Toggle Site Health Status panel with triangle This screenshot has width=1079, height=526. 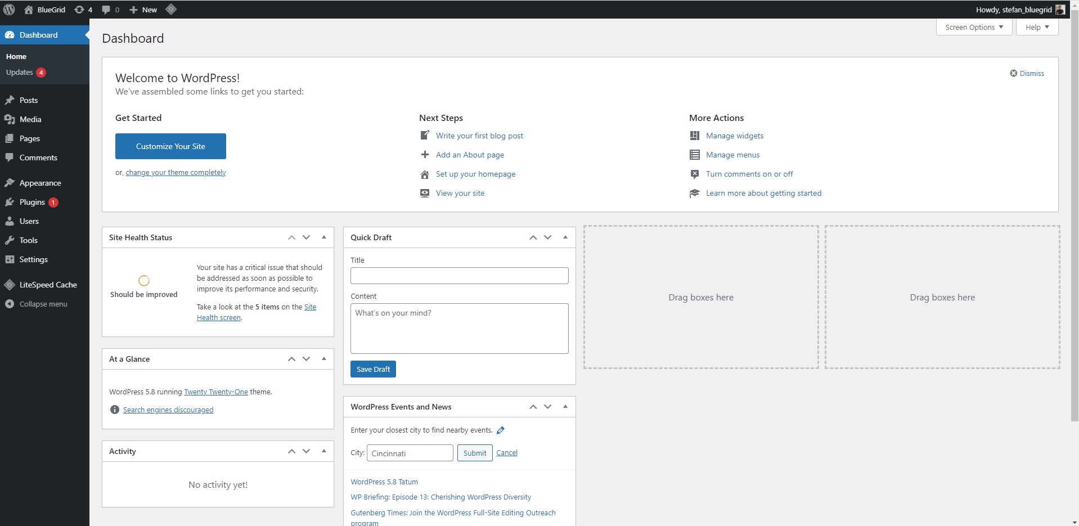pyautogui.click(x=324, y=237)
